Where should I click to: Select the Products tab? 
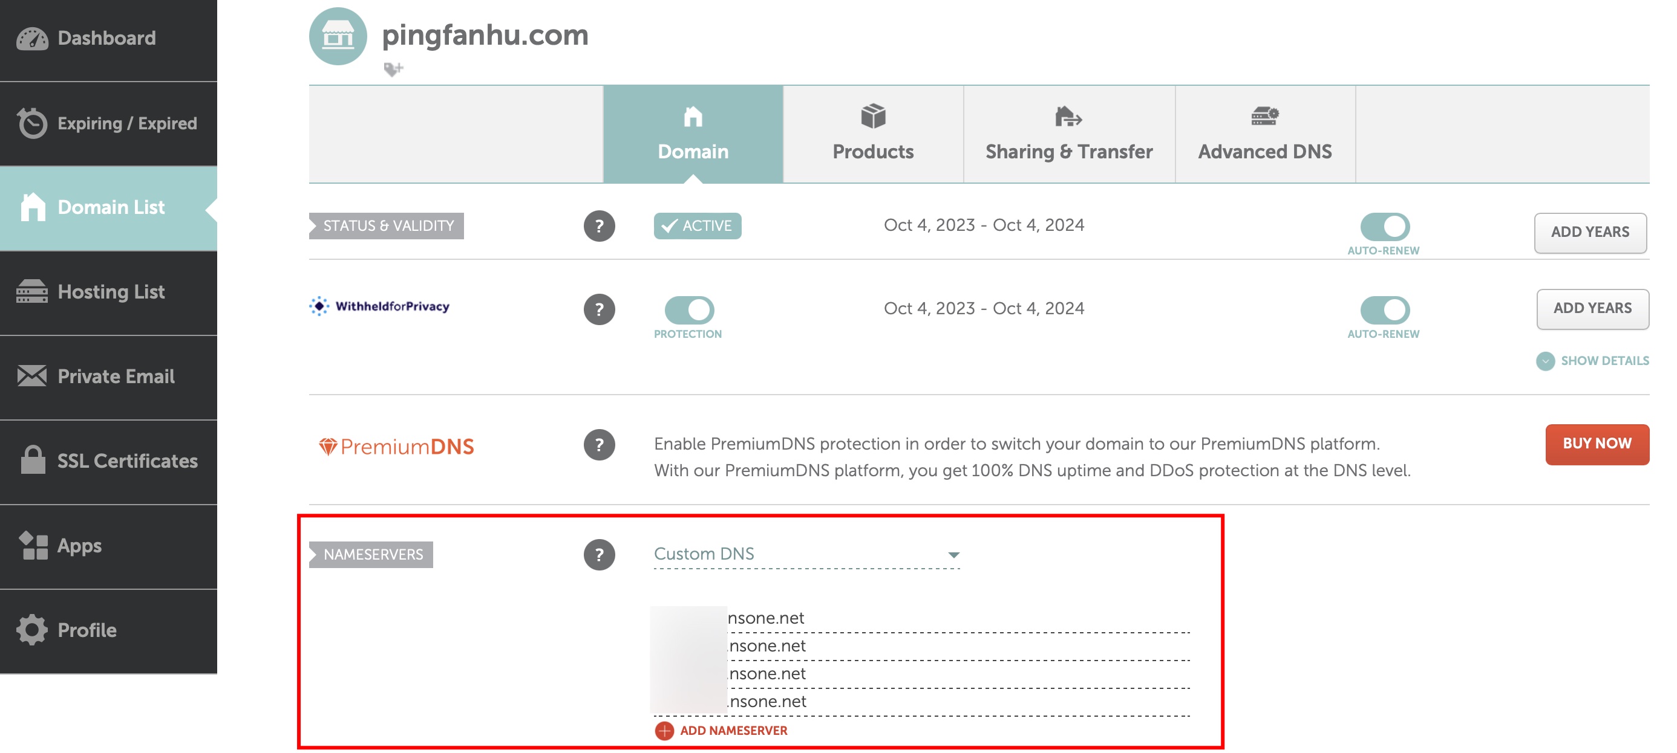(x=872, y=135)
